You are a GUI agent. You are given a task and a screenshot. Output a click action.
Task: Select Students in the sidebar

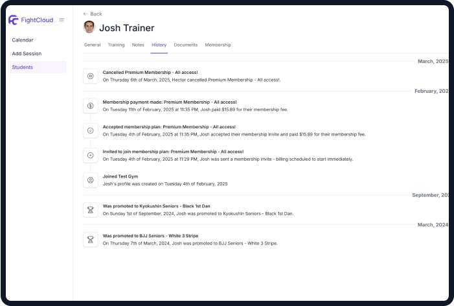point(23,67)
